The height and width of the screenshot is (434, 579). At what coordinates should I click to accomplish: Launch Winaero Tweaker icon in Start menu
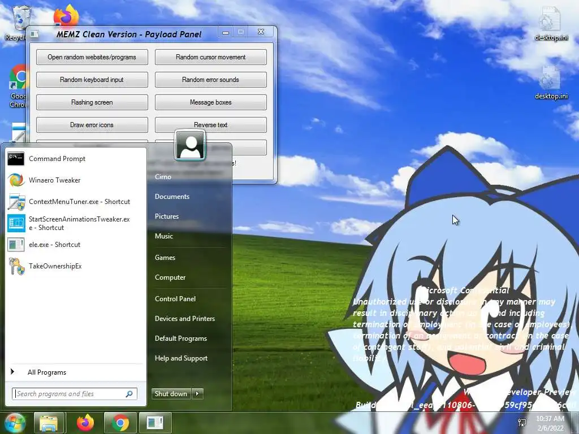pos(16,180)
